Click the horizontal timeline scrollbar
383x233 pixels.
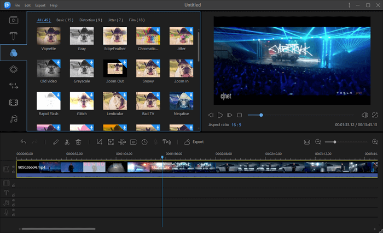59,229
